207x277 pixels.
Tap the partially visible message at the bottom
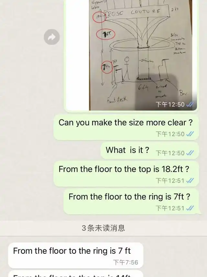tap(76, 274)
